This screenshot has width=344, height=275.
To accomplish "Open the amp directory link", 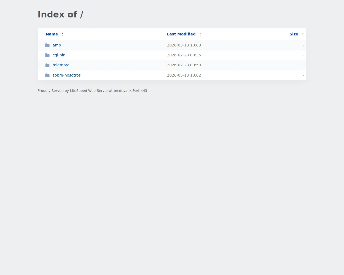I will 57,45.
